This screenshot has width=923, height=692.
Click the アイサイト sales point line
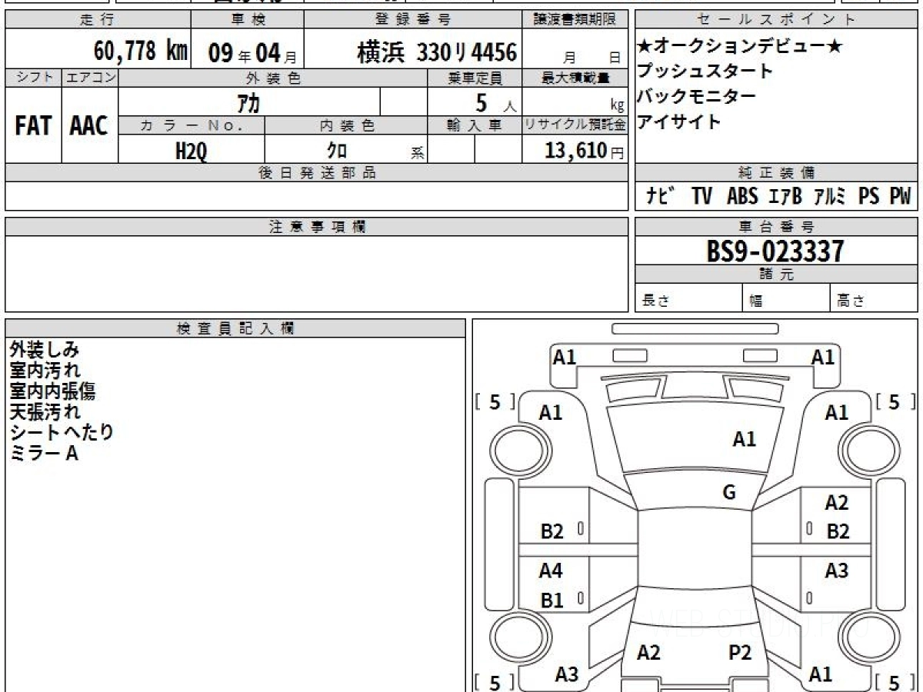point(680,121)
